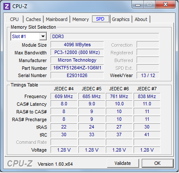Click the JEDEC #5 column header
Screen dimensions: 179x173
click(x=92, y=89)
